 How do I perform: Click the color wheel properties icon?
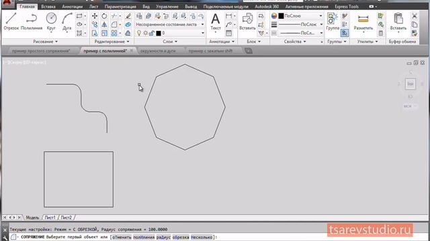pos(274,16)
